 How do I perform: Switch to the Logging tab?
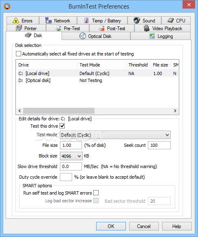161,36
